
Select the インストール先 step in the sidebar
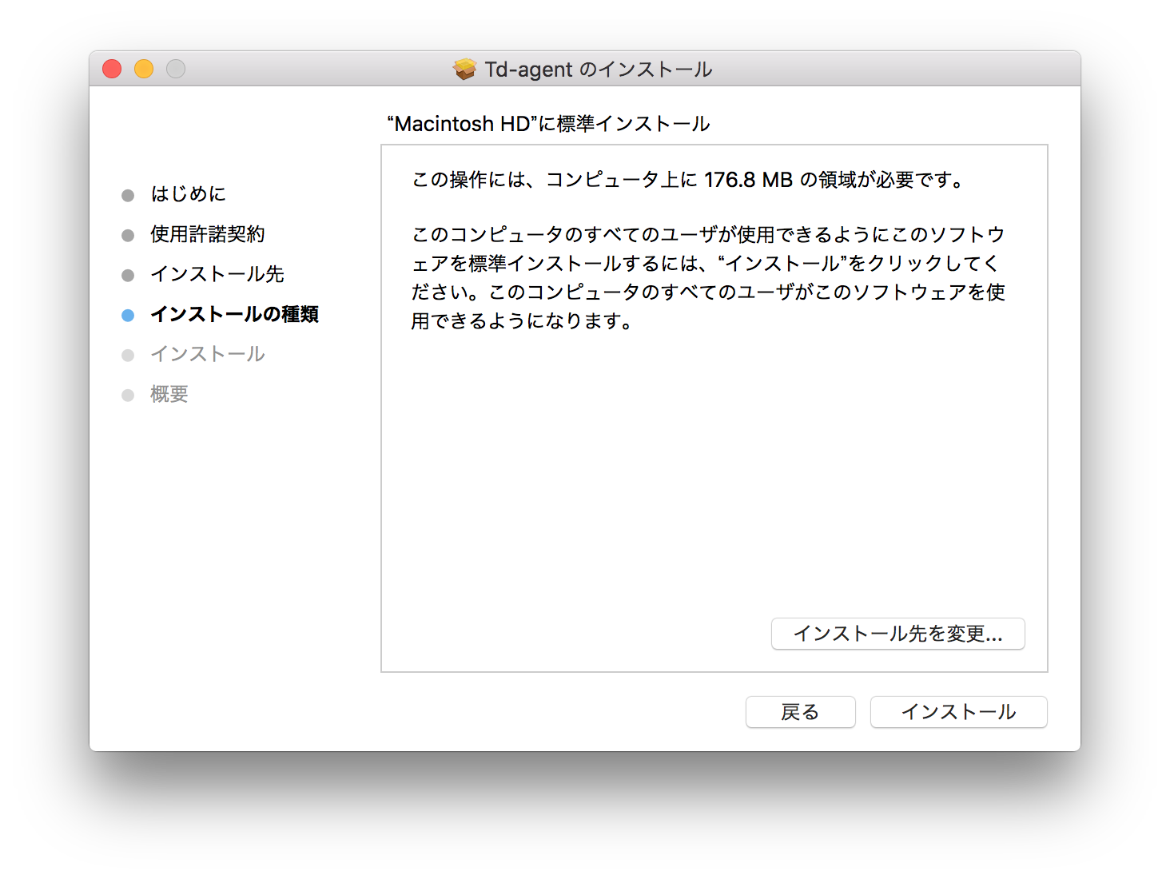point(217,274)
